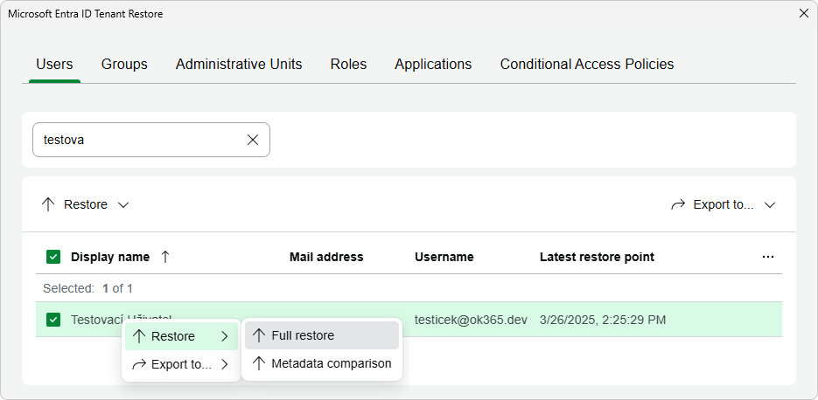Viewport: 818px width, 400px height.
Task: Expand the toolbar Restore dropdown chevron
Action: coord(123,204)
